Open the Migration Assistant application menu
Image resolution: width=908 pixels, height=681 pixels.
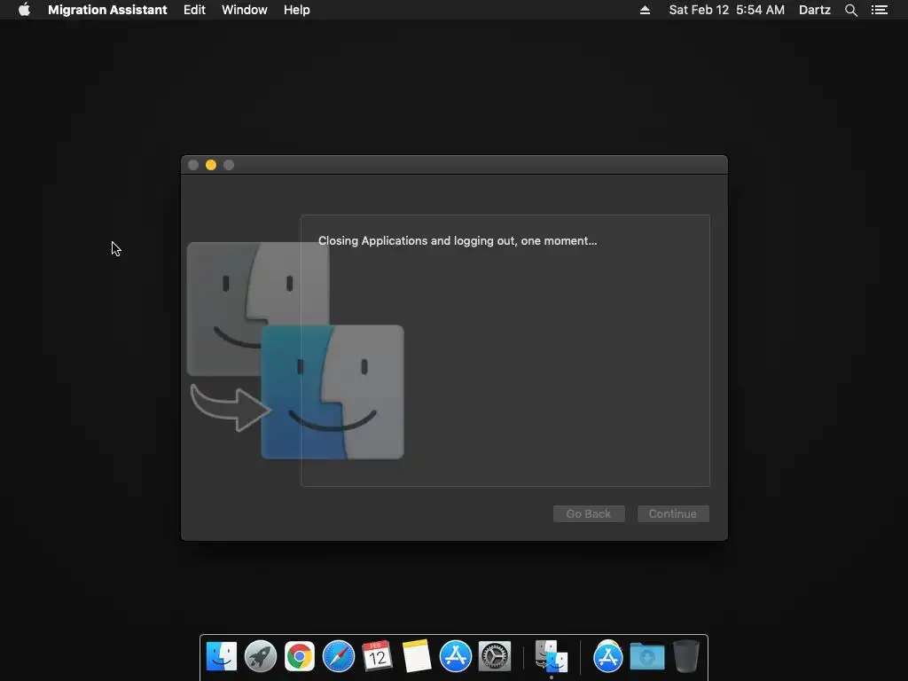coord(107,10)
